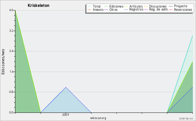196x121 pixels.
Task: Click the green Ediciones legend line swatch
Action: pos(106,7)
